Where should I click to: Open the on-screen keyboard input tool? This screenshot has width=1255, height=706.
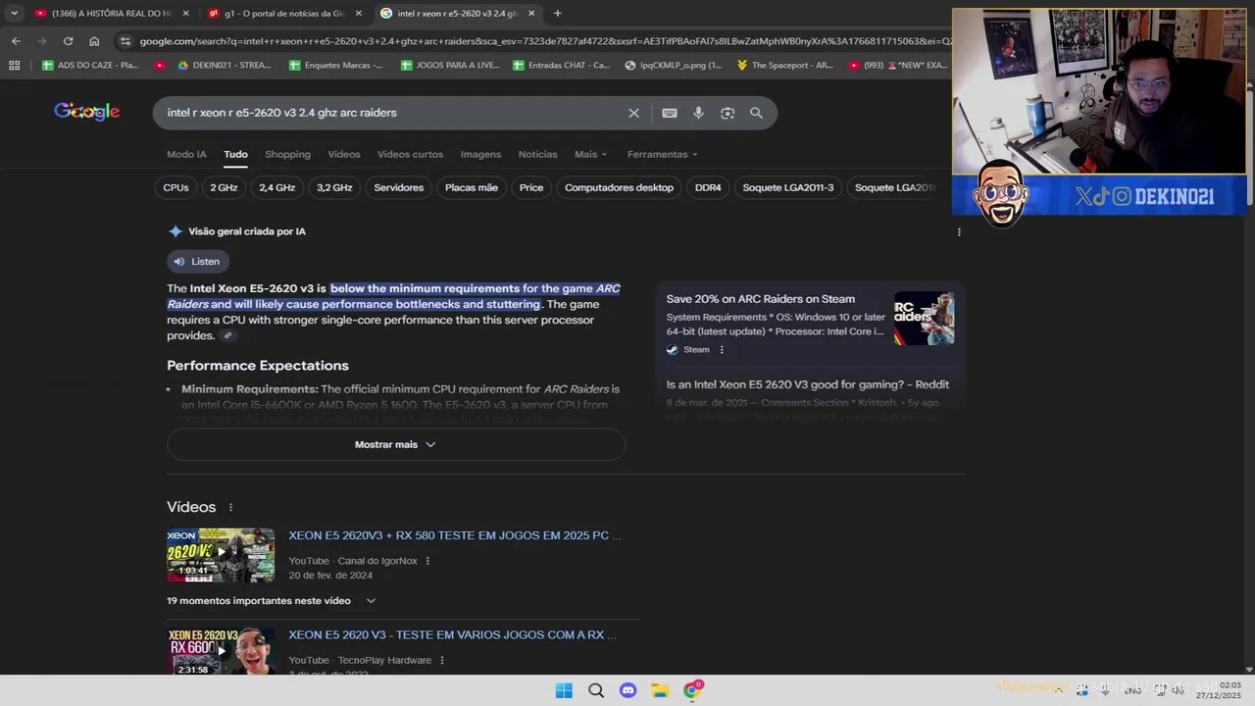670,113
